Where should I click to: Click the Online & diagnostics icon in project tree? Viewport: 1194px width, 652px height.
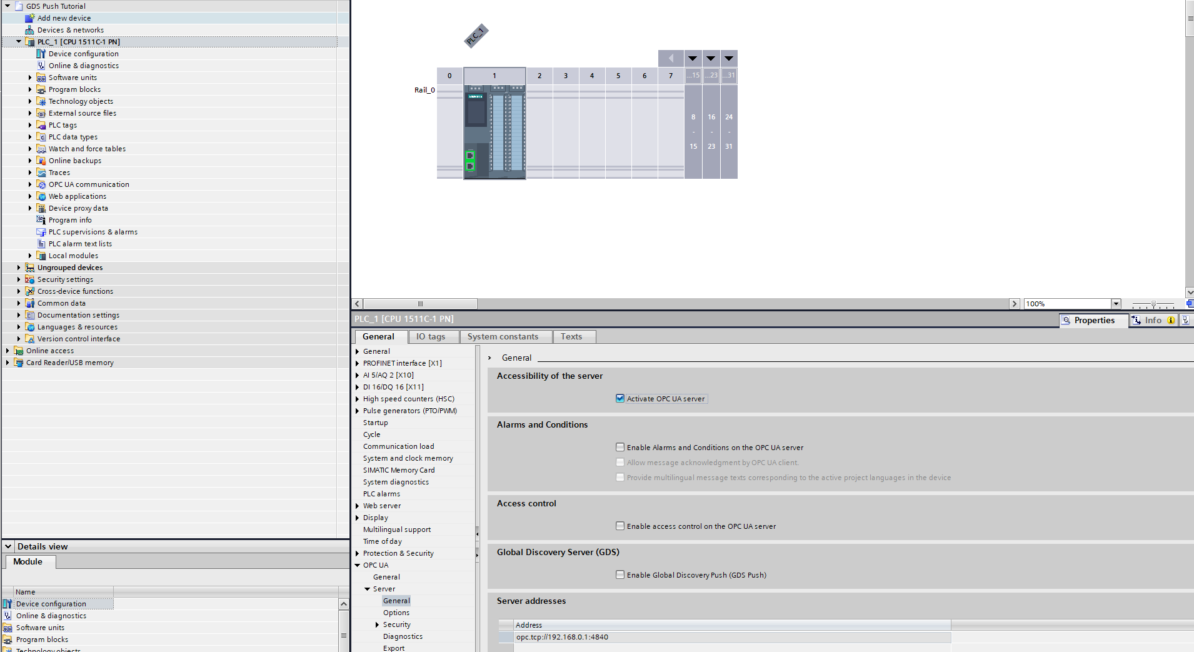tap(41, 66)
